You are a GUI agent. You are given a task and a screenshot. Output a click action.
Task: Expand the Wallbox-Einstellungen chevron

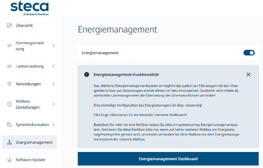click(x=53, y=104)
